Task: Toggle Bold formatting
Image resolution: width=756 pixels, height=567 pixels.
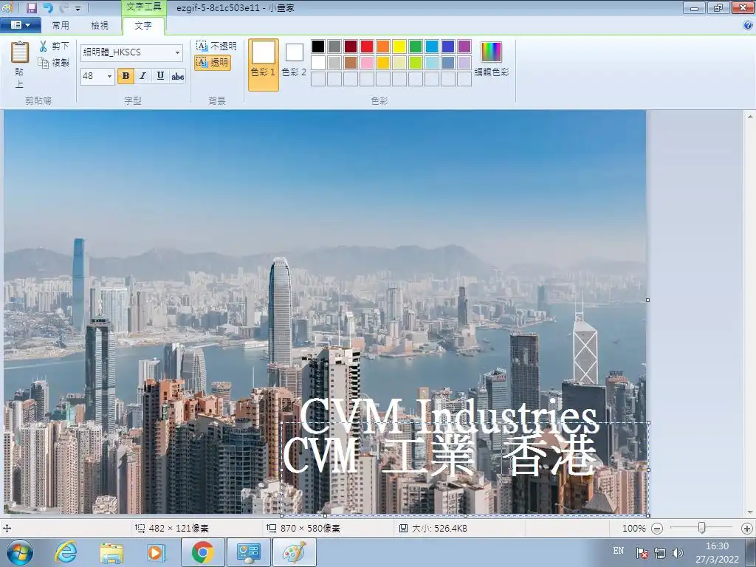Action: pyautogui.click(x=126, y=76)
